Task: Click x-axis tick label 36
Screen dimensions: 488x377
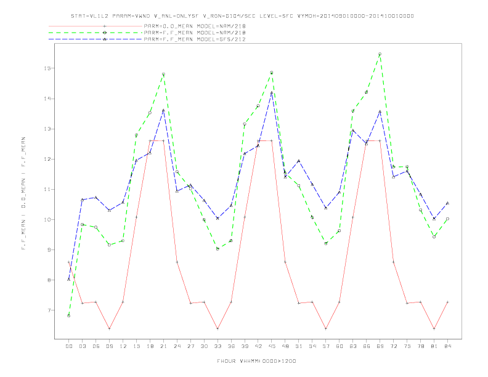Action: point(231,346)
